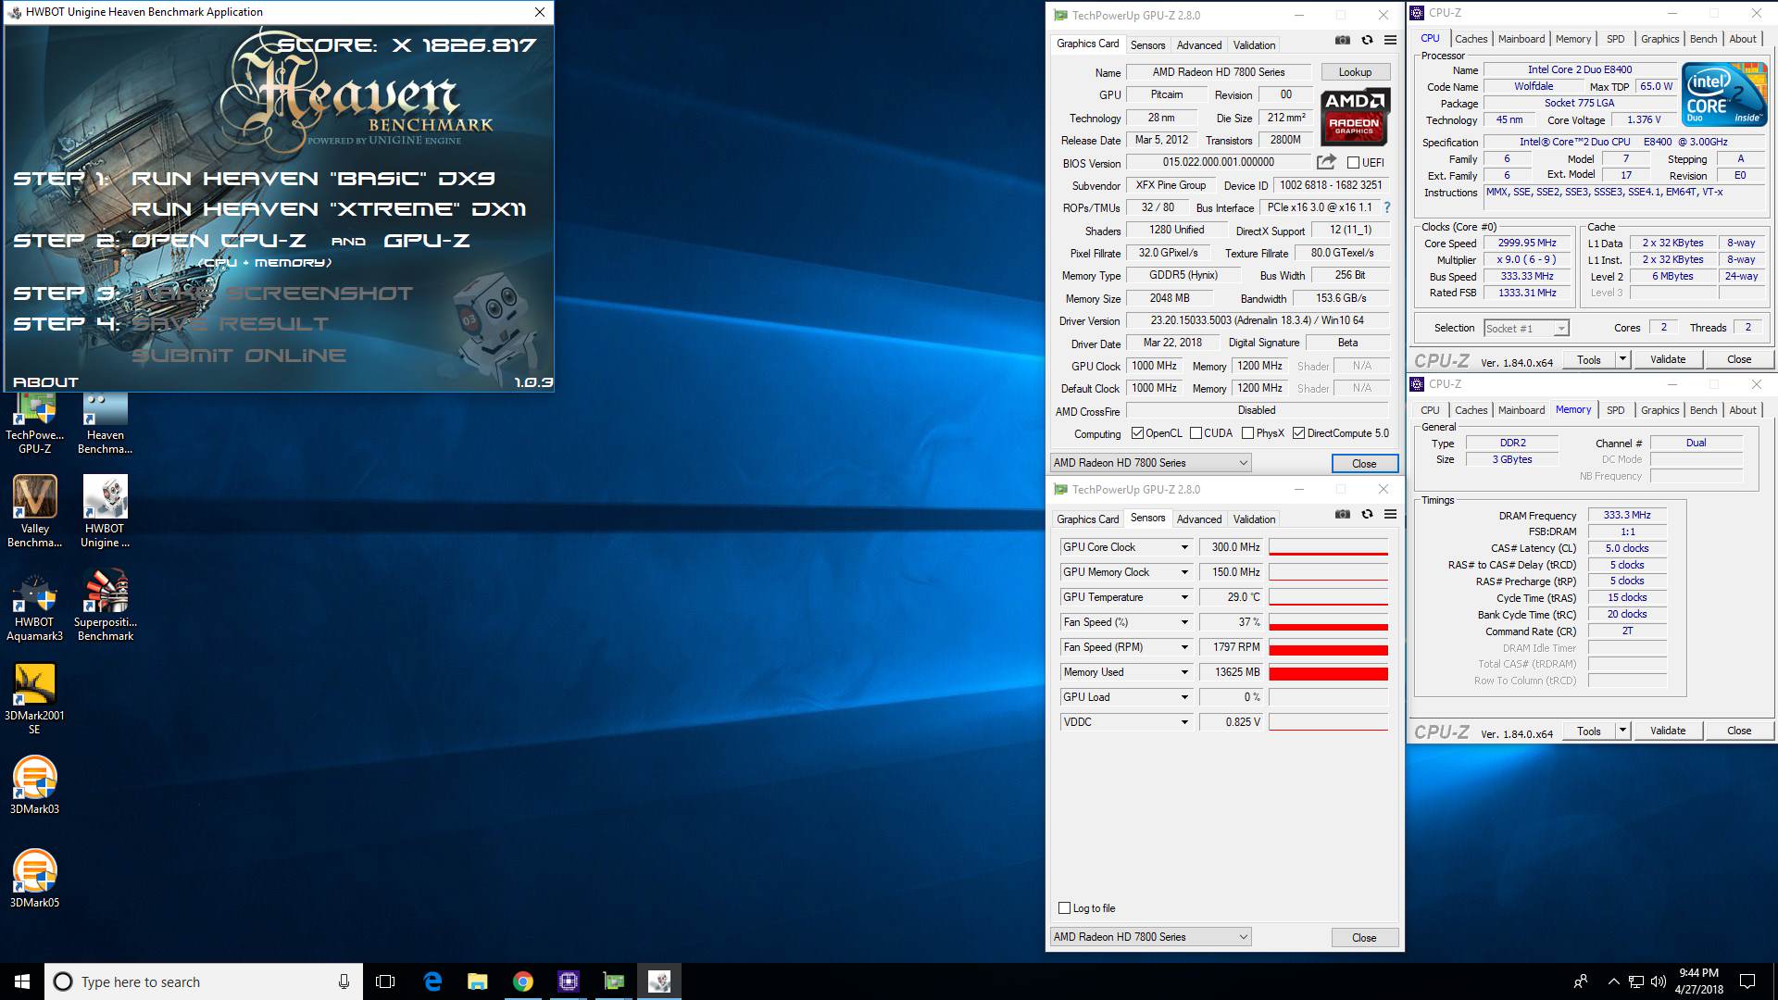The image size is (1778, 1000).
Task: Open Superposition Benchmark desktop icon
Action: [x=106, y=606]
